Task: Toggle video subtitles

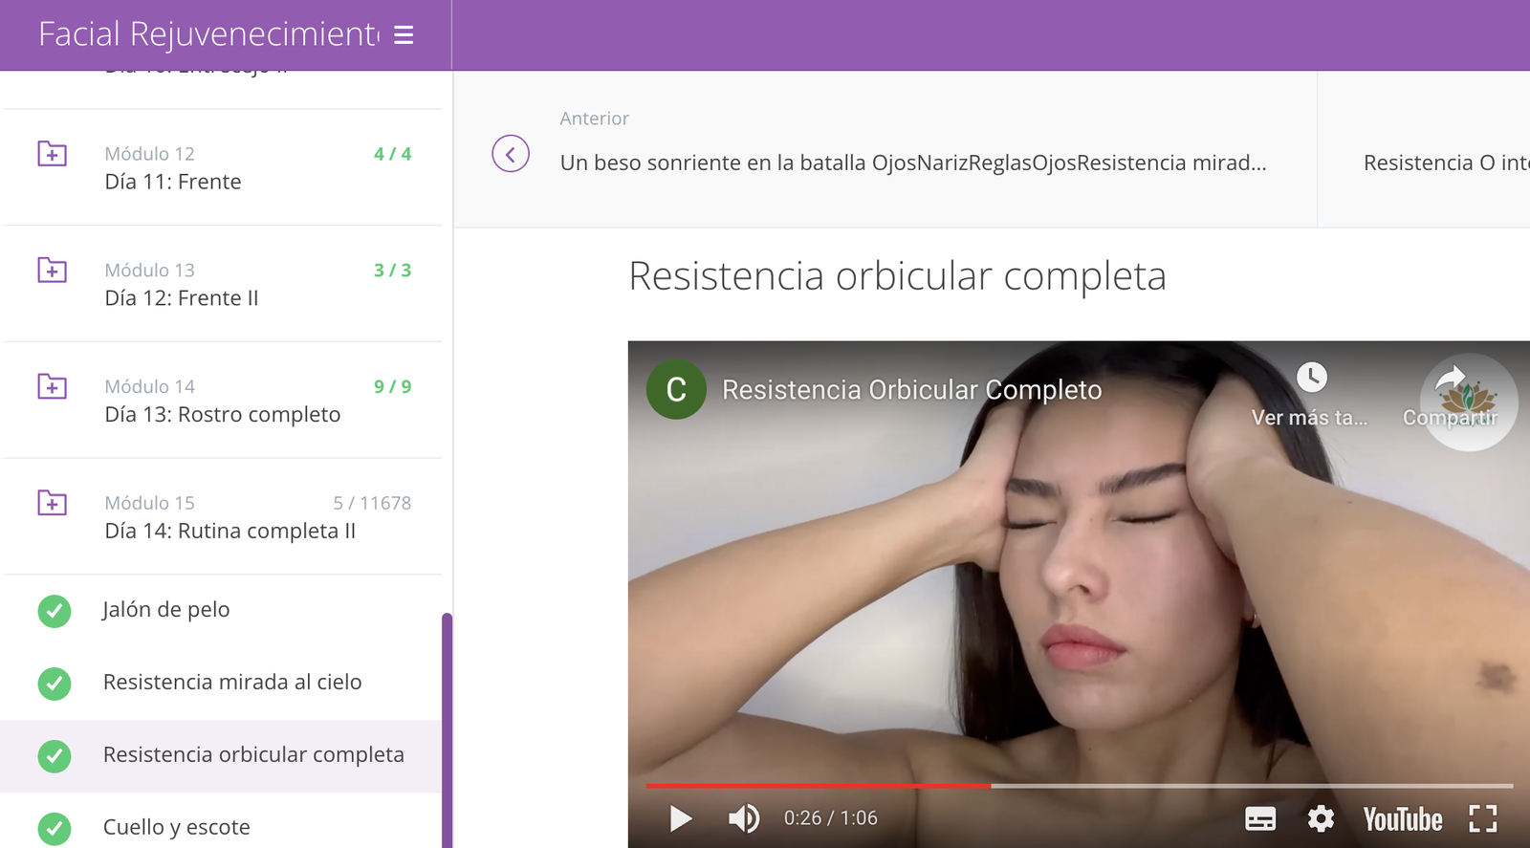Action: tap(1259, 818)
